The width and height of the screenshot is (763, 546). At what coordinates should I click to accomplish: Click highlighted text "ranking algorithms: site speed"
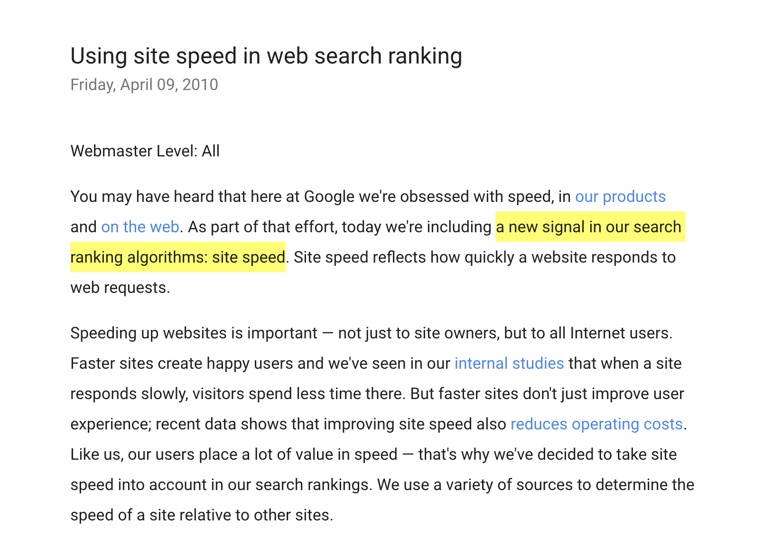(178, 257)
